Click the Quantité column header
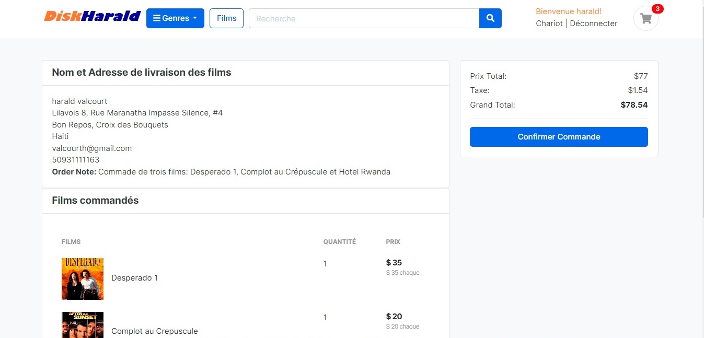704x338 pixels. click(339, 242)
